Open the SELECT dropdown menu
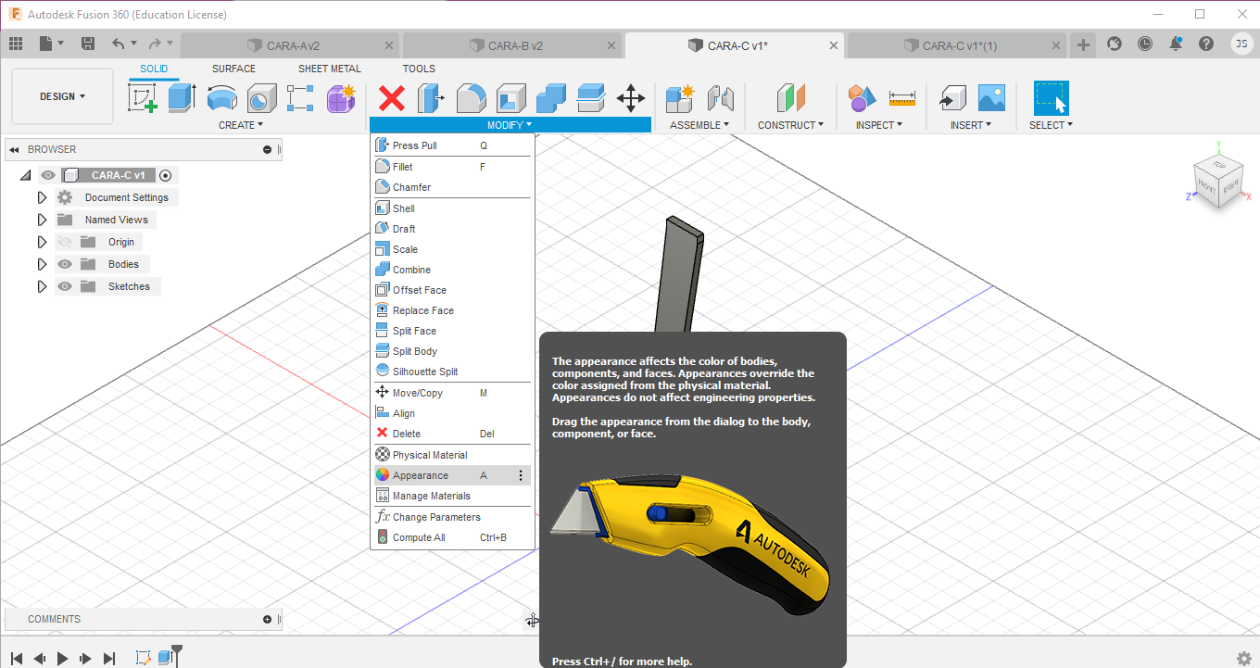1260x668 pixels. pyautogui.click(x=1051, y=125)
